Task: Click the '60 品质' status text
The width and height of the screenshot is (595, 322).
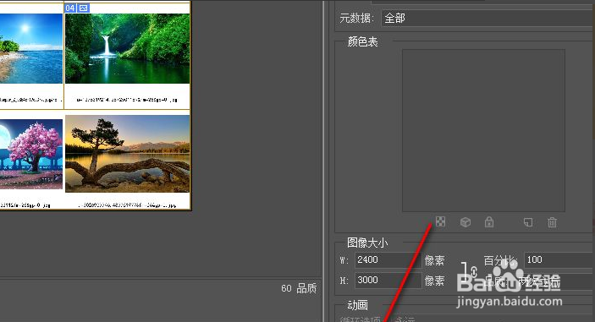Action: click(x=299, y=288)
